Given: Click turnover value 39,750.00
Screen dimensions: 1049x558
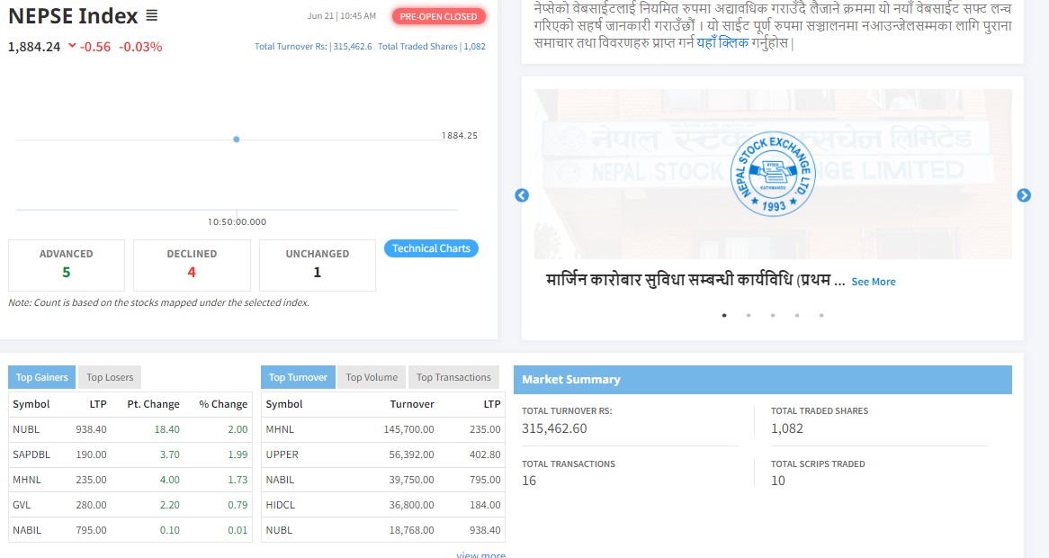Looking at the screenshot, I should pyautogui.click(x=411, y=480).
